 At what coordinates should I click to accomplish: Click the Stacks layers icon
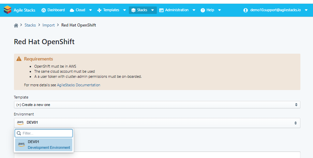click(133, 10)
